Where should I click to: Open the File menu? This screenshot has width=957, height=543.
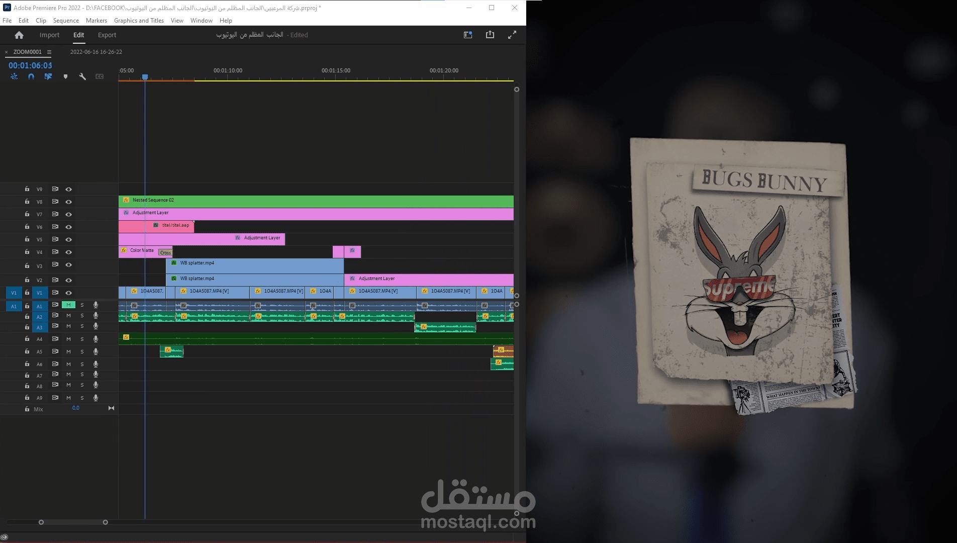pyautogui.click(x=7, y=21)
